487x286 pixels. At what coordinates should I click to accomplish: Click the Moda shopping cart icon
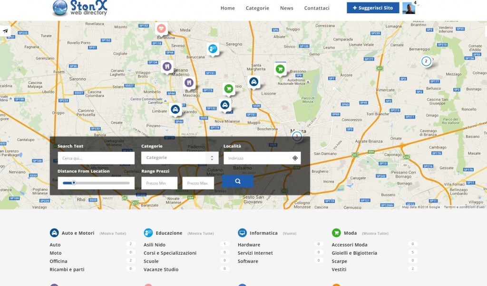[336, 233]
